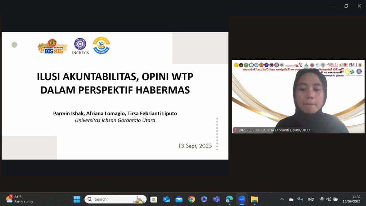Open Microsoft Store from the taskbar
The height and width of the screenshot is (206, 366).
click(154, 199)
